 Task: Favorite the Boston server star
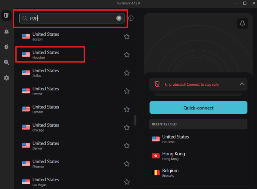click(126, 36)
